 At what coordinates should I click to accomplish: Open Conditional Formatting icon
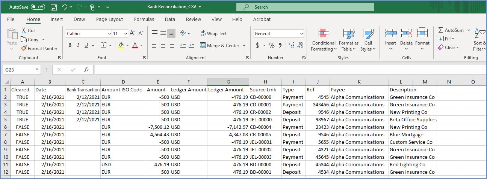coord(324,34)
